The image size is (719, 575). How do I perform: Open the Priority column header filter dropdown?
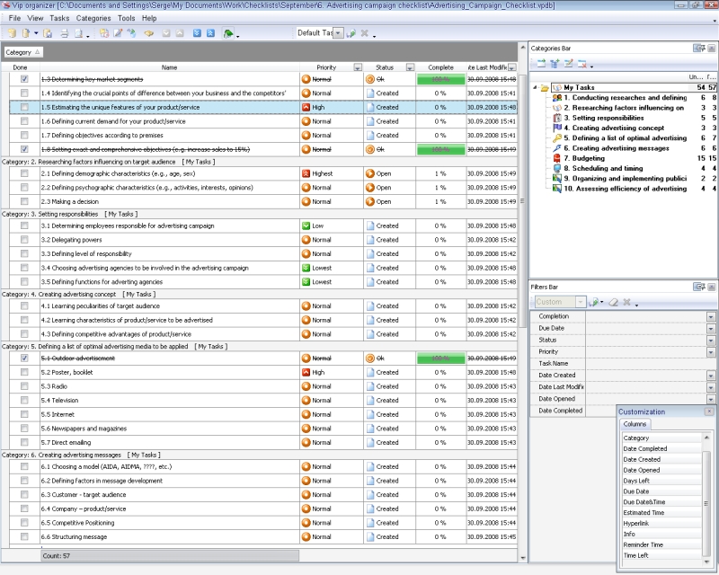pyautogui.click(x=357, y=67)
